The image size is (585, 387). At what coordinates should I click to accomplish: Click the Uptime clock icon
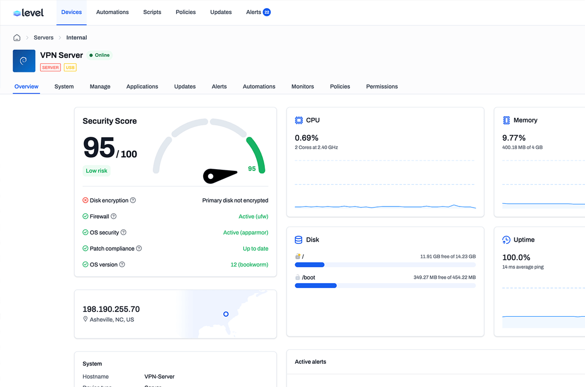pyautogui.click(x=506, y=239)
